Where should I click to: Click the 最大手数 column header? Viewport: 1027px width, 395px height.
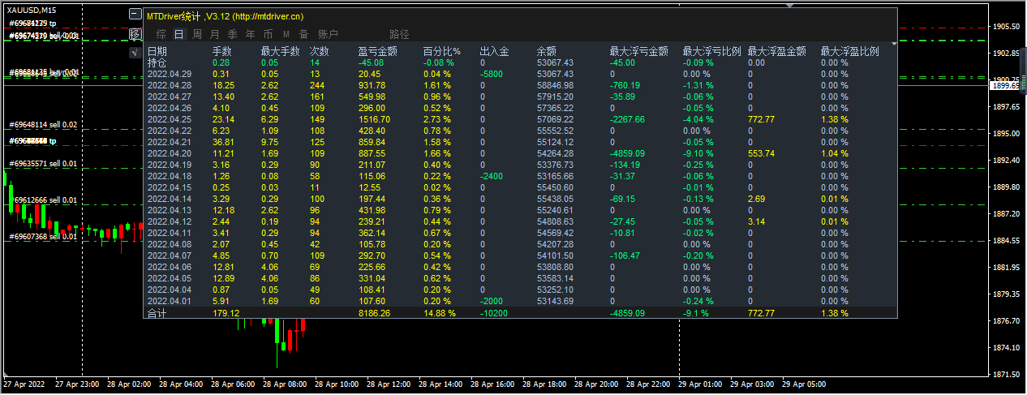click(x=280, y=51)
